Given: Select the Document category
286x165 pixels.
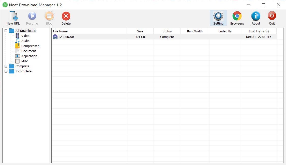Looking at the screenshot, I should [x=28, y=51].
